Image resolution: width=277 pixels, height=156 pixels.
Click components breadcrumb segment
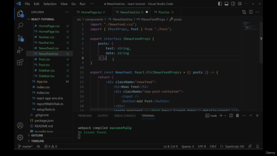click(x=94, y=19)
